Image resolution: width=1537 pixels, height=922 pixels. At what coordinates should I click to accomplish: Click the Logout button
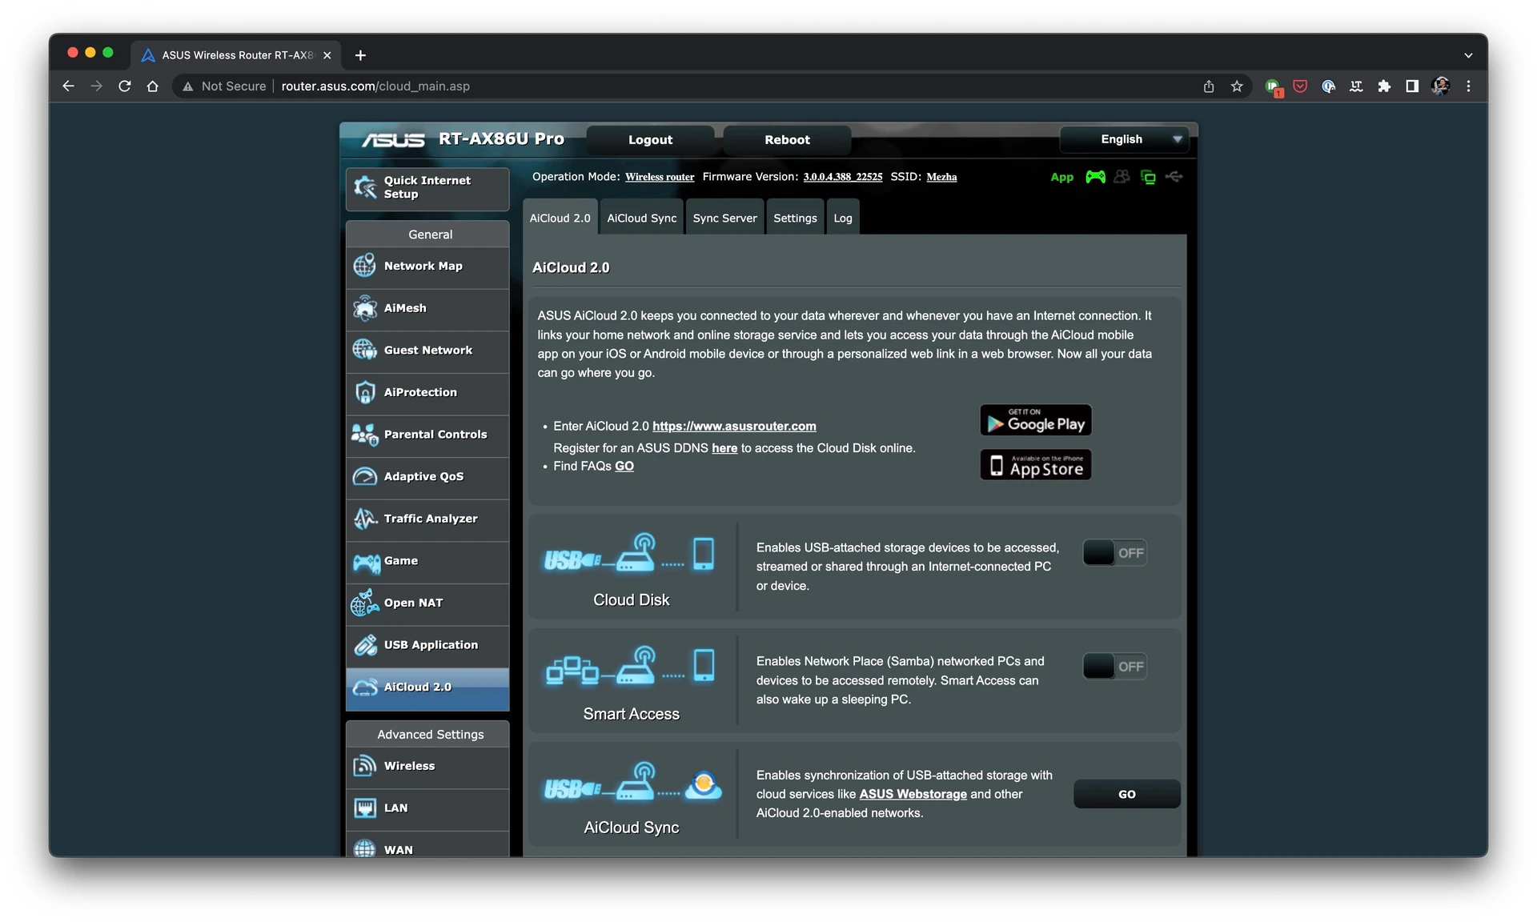[x=650, y=139]
